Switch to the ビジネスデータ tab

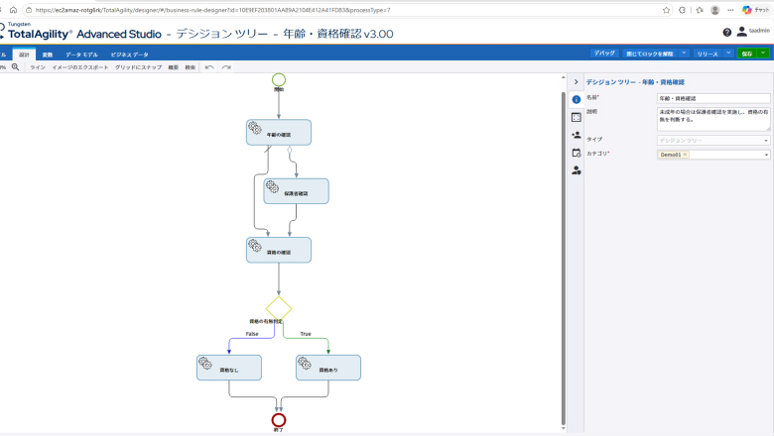tap(129, 54)
